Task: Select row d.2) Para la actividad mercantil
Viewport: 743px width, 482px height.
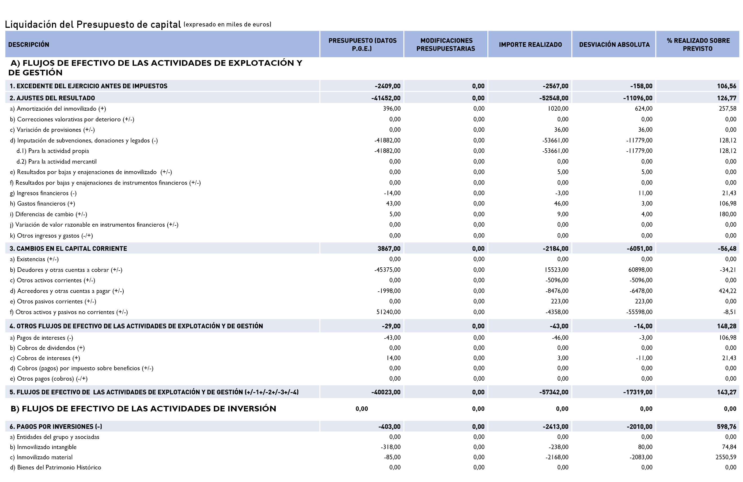Action: pos(372,161)
